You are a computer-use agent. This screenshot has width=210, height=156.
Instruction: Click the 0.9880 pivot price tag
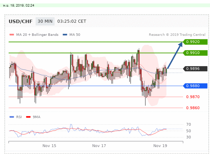pyautogui.click(x=195, y=86)
